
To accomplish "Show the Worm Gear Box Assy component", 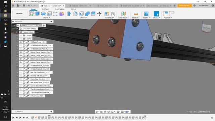I will (21, 79).
